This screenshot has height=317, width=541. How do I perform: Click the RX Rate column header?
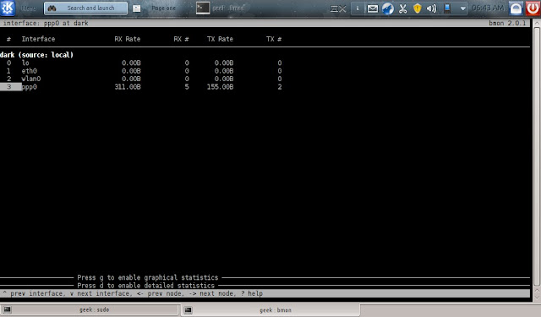[128, 39]
